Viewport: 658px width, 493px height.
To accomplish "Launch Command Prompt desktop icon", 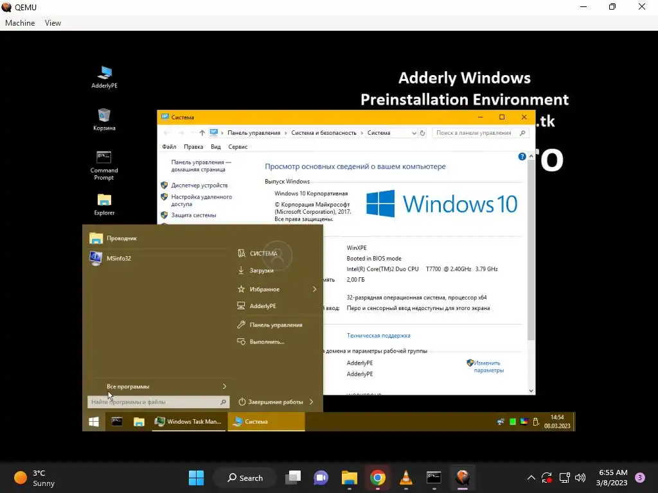I will [x=104, y=165].
